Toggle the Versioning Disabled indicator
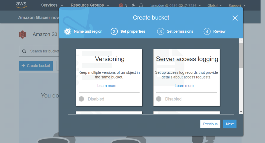This screenshot has height=143, width=265. [82, 99]
